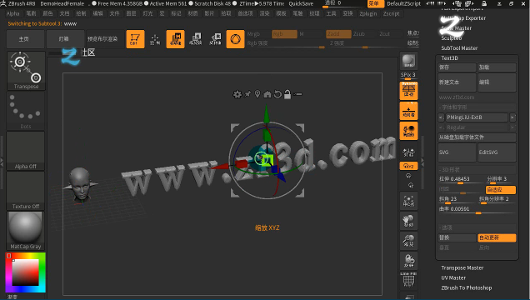Click the SVG button
The width and height of the screenshot is (530, 300).
click(x=457, y=152)
